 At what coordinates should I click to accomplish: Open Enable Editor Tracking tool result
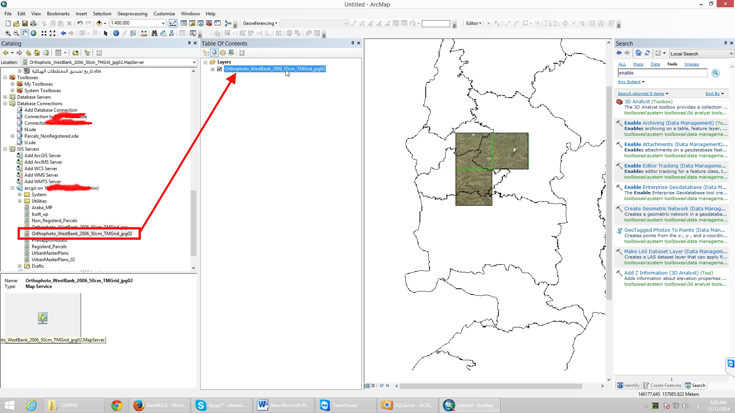(x=675, y=166)
